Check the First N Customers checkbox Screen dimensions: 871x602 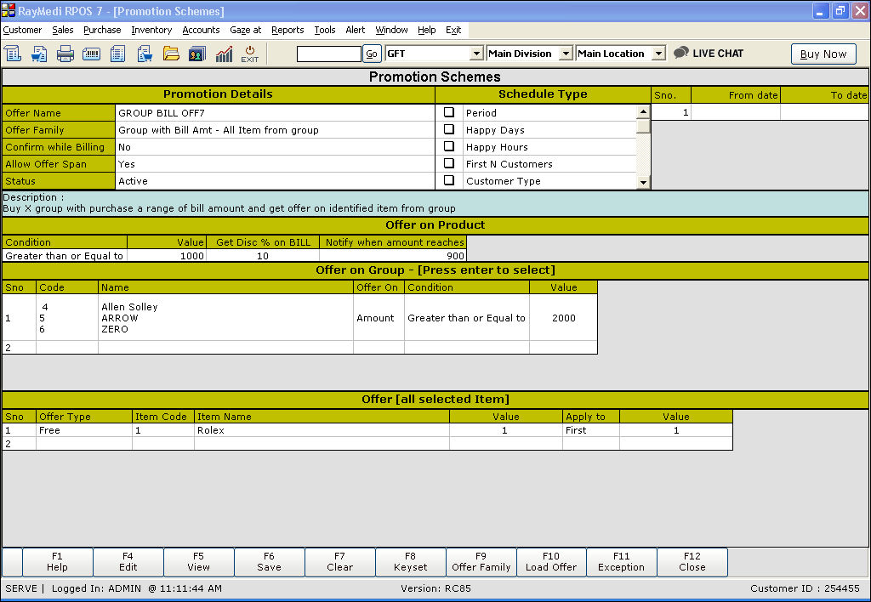449,163
